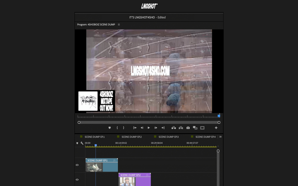Open the Program panel hamburger menu
Image resolution: width=298 pixels, height=186 pixels.
(x=119, y=24)
